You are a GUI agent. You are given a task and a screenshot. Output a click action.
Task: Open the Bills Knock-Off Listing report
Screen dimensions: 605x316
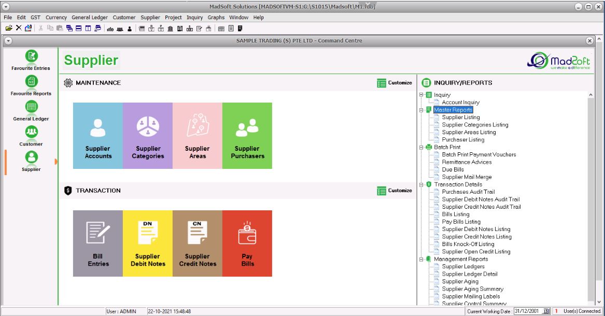[x=468, y=245]
